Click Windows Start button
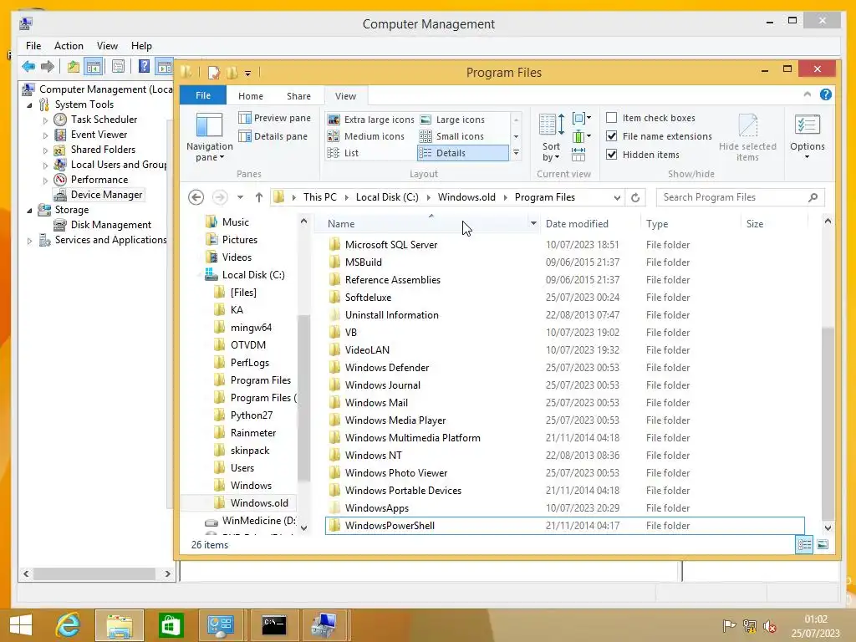The width and height of the screenshot is (856, 642). point(21,625)
